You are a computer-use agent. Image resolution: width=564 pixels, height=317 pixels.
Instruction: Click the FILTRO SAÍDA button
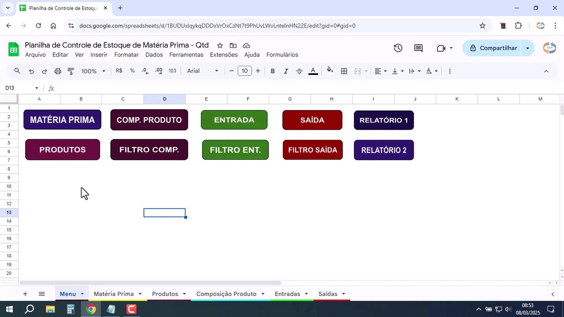tap(312, 150)
